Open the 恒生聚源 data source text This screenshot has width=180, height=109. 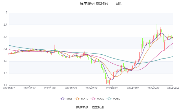pos(98,107)
